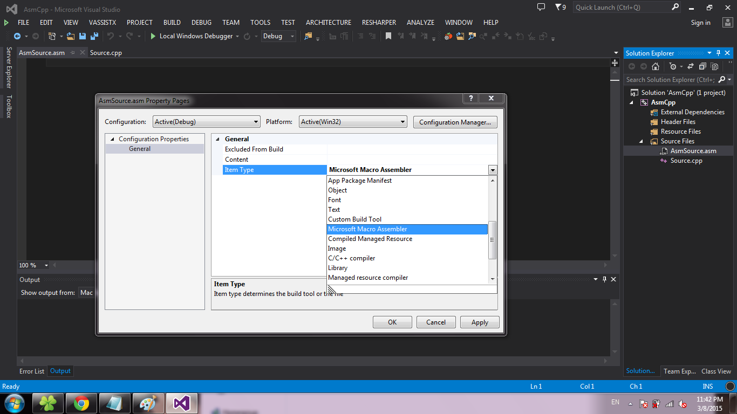Click the Search Solution Explorer field

click(671, 79)
